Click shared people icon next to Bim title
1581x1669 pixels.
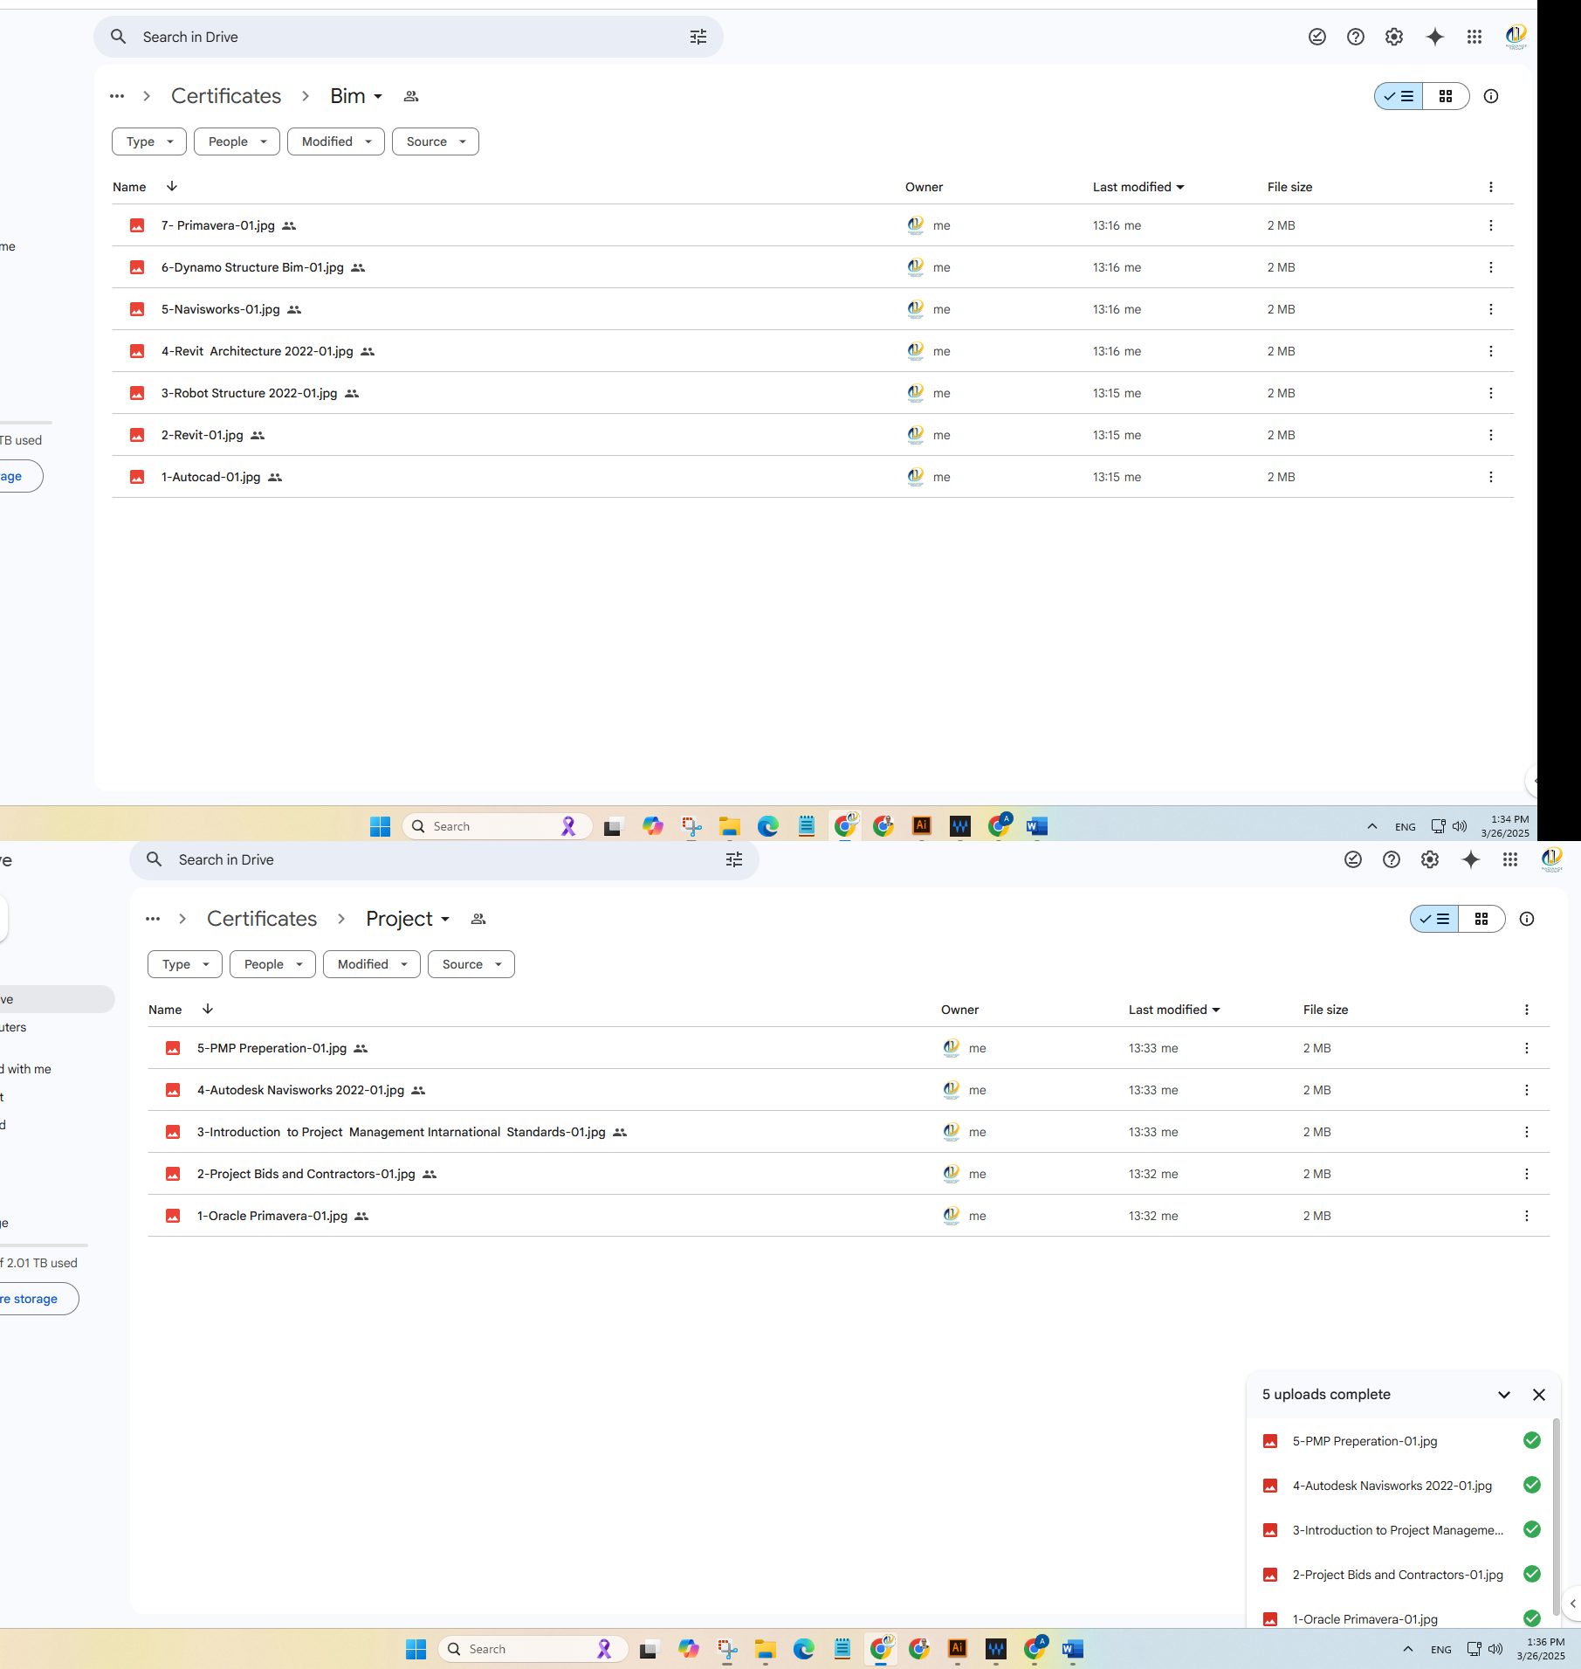(x=411, y=96)
